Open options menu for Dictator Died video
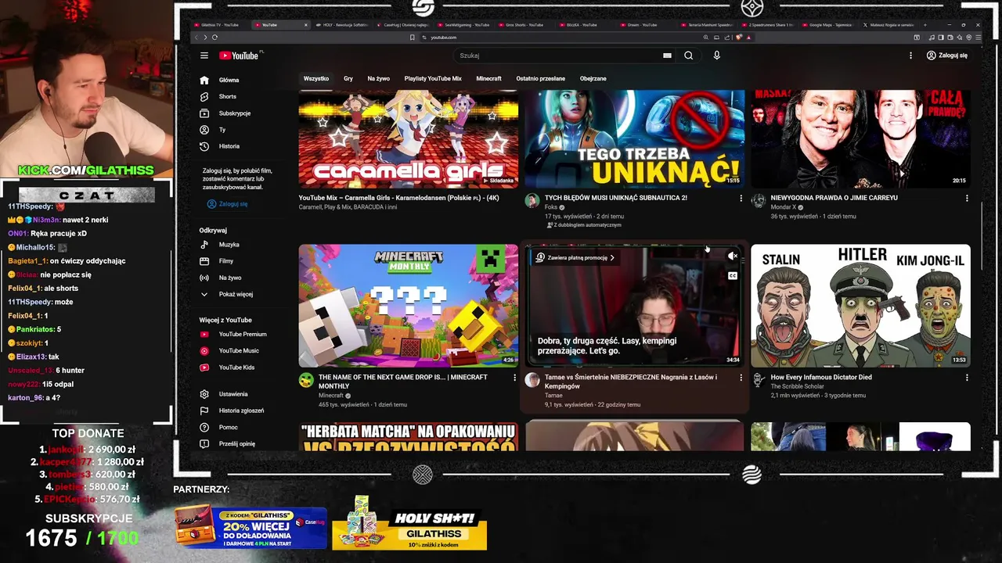Viewport: 1002px width, 563px height. click(966, 378)
